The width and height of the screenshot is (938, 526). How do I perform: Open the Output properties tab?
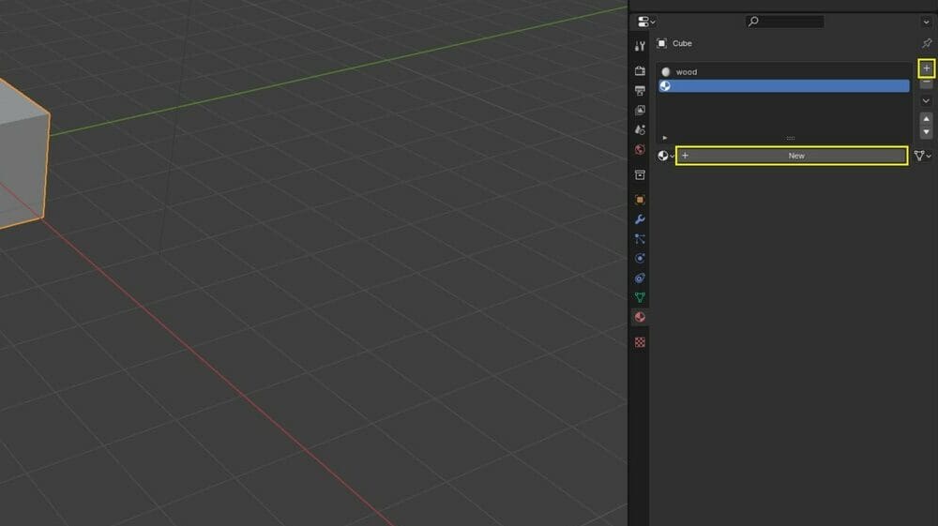640,90
